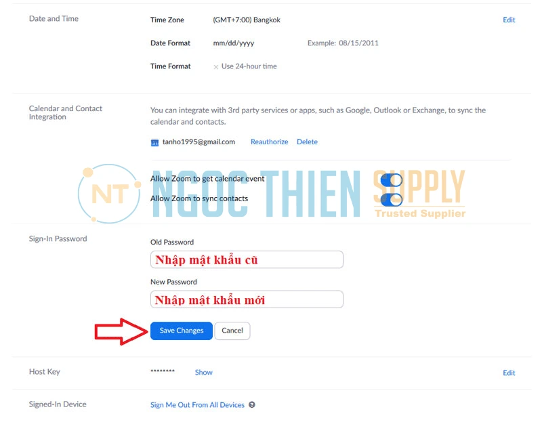The image size is (542, 422).
Task: Click Save Changes button
Action: click(x=182, y=331)
